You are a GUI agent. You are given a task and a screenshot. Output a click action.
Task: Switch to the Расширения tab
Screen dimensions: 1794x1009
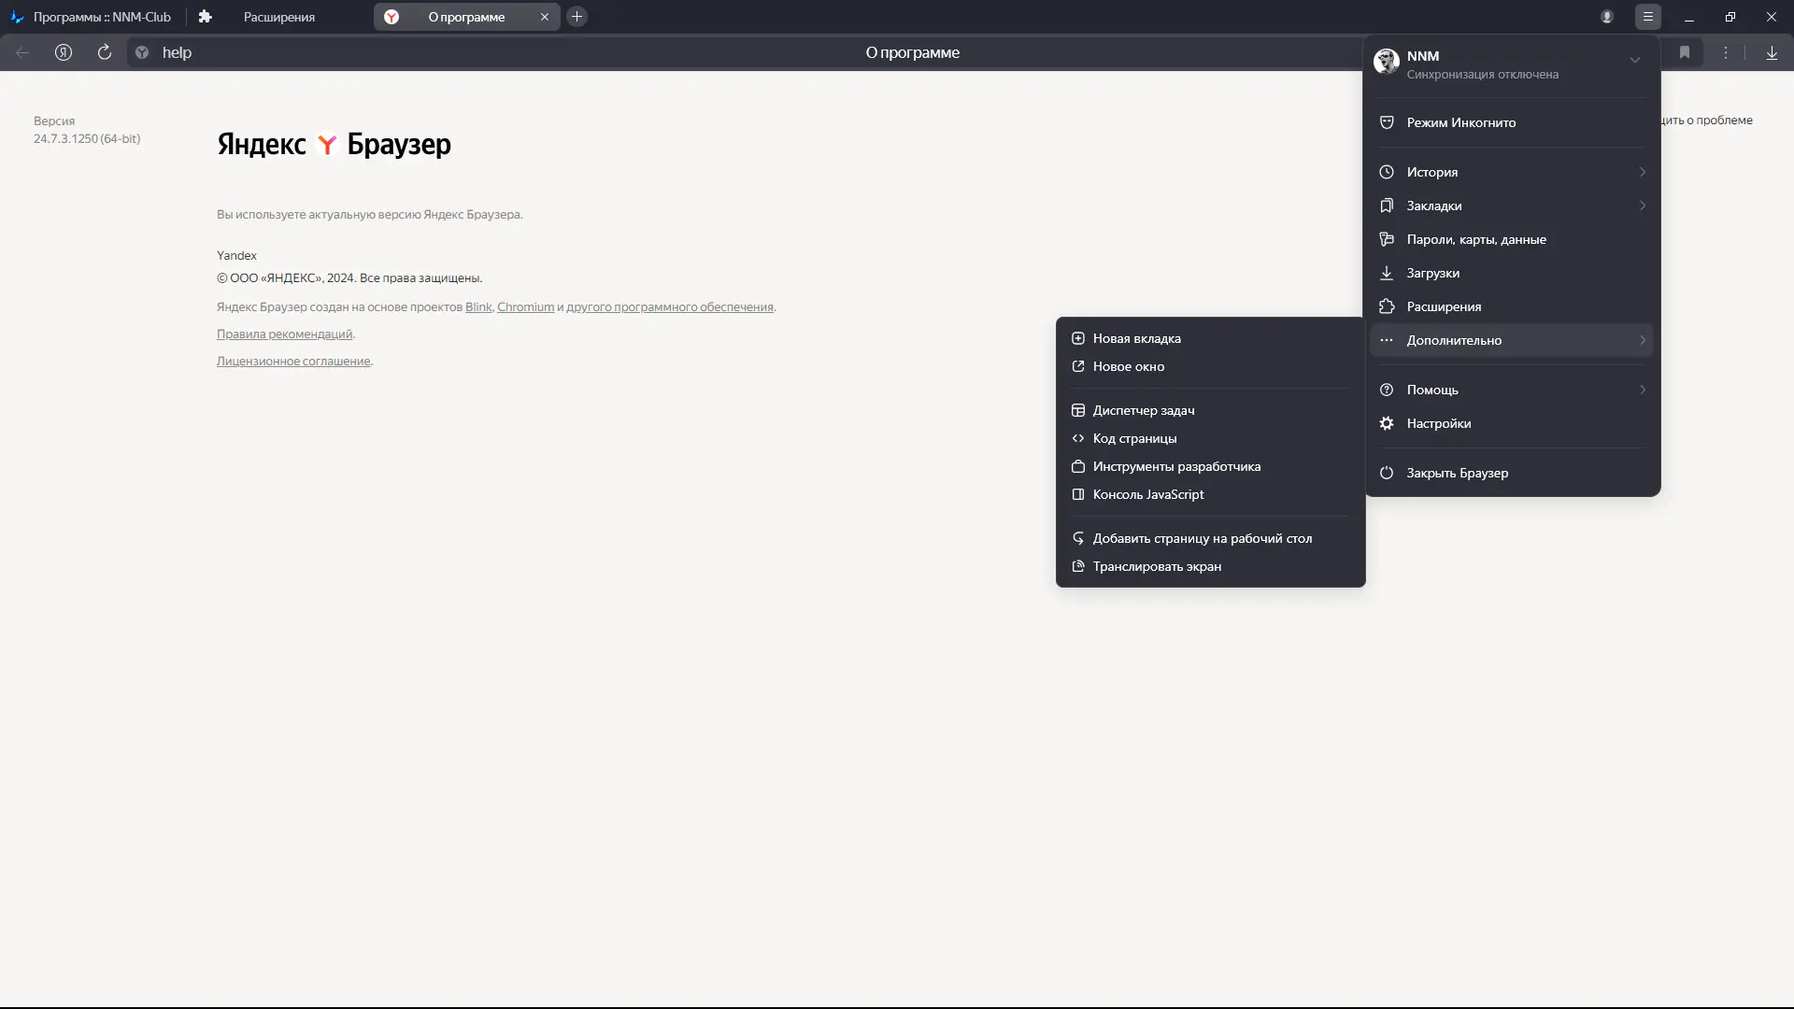click(x=278, y=17)
